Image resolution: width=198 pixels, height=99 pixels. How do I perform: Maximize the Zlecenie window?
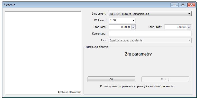tap(183, 5)
